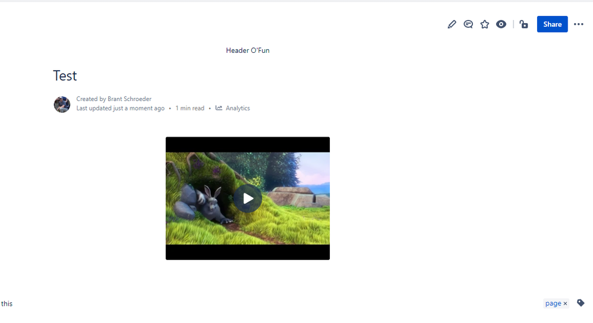Open the 'page' label link

tap(553, 303)
